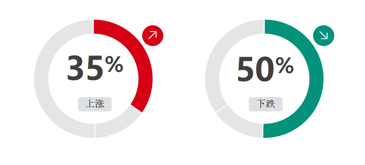
Task: Click the red up-right arrow icon
Action: tap(152, 36)
